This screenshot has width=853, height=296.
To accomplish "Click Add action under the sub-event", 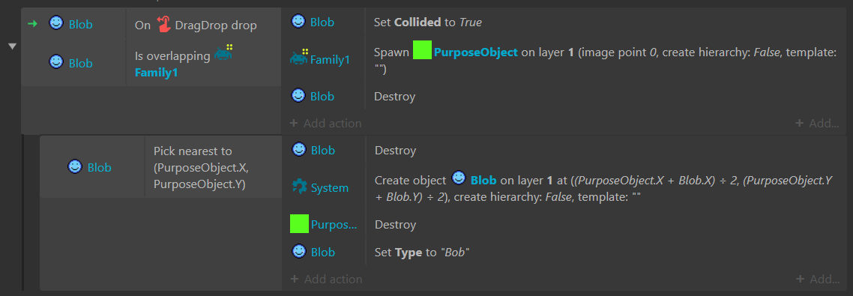I will pyautogui.click(x=326, y=279).
